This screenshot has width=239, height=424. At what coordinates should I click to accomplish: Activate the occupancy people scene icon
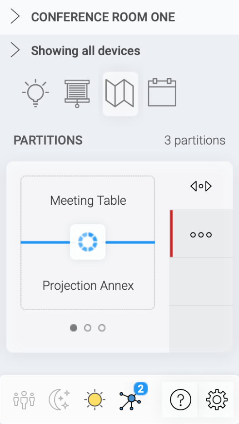pos(24,399)
